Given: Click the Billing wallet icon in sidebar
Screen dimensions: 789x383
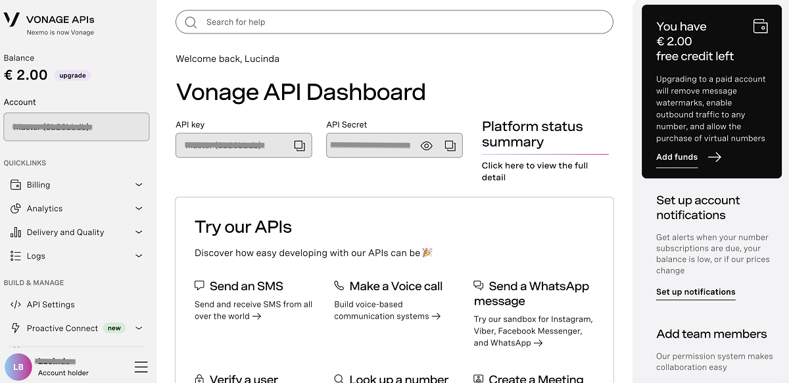Looking at the screenshot, I should [16, 185].
